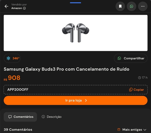Expand the Mais antigas sort dropdown

[x=132, y=130]
